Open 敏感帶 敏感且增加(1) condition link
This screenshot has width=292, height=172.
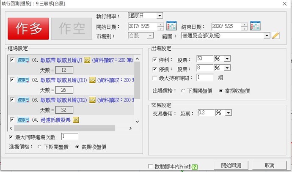63,80
